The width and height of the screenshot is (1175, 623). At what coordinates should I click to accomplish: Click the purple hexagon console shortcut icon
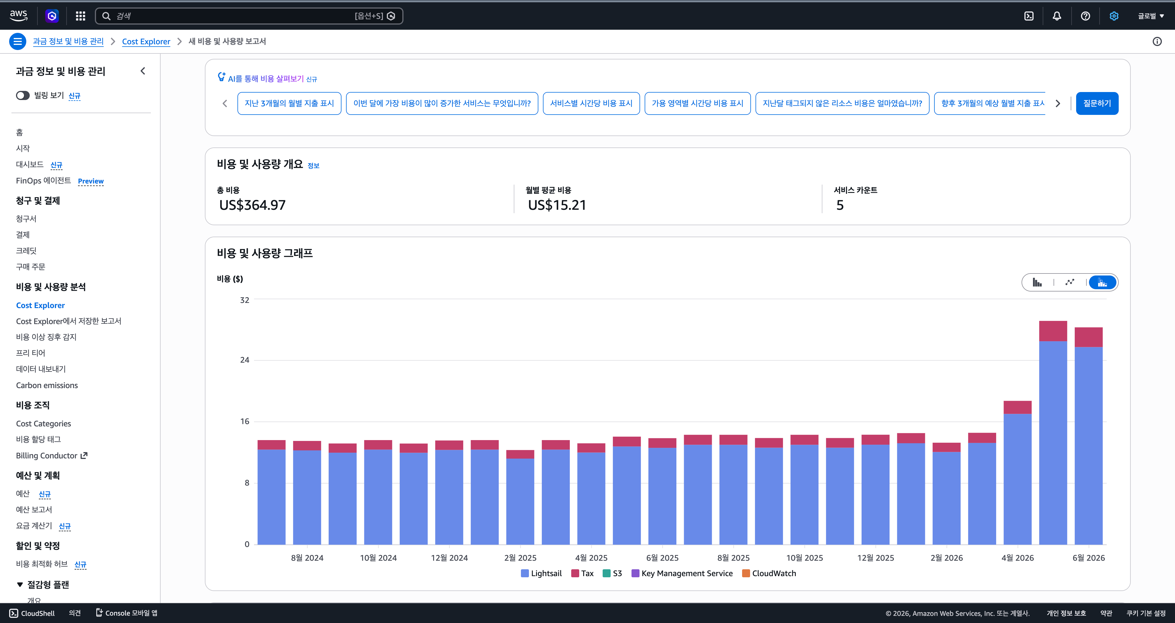click(x=52, y=16)
